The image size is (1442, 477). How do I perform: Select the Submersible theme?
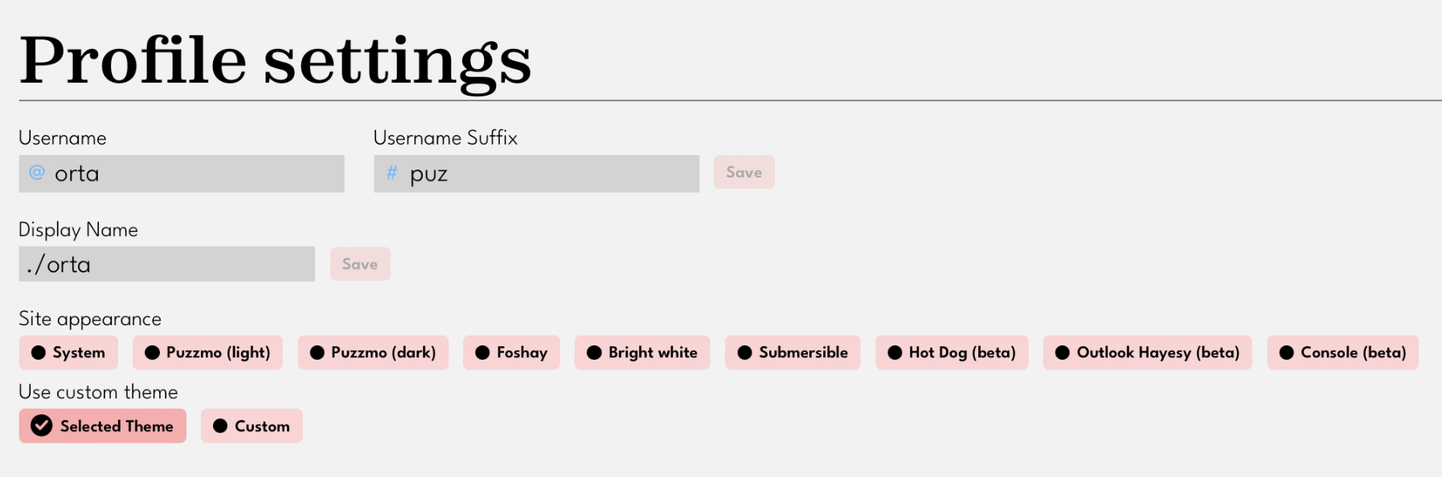click(x=792, y=352)
